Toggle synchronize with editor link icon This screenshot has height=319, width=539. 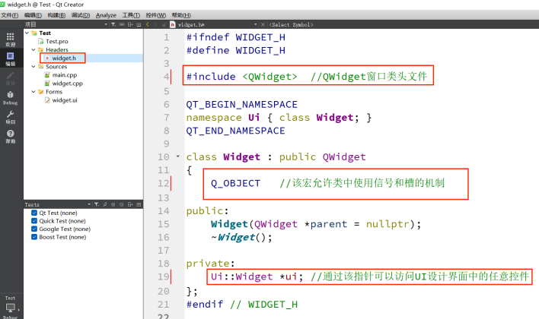[122, 24]
